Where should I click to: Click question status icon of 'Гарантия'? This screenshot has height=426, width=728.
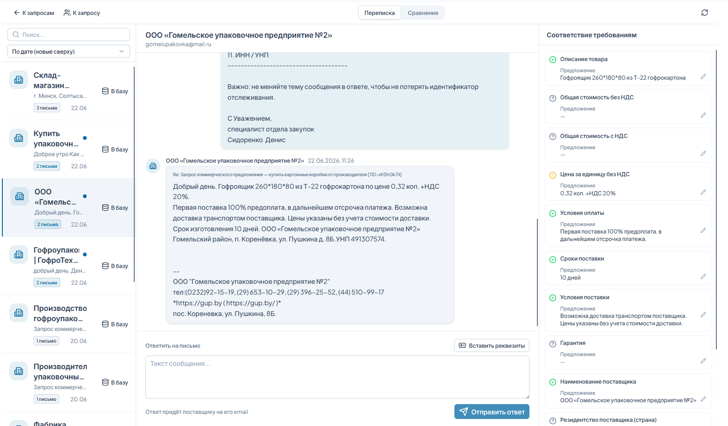553,344
